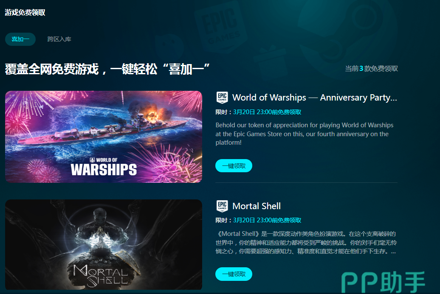Click the 当前3款免费领取 counter text
The width and height of the screenshot is (440, 294).
[371, 69]
